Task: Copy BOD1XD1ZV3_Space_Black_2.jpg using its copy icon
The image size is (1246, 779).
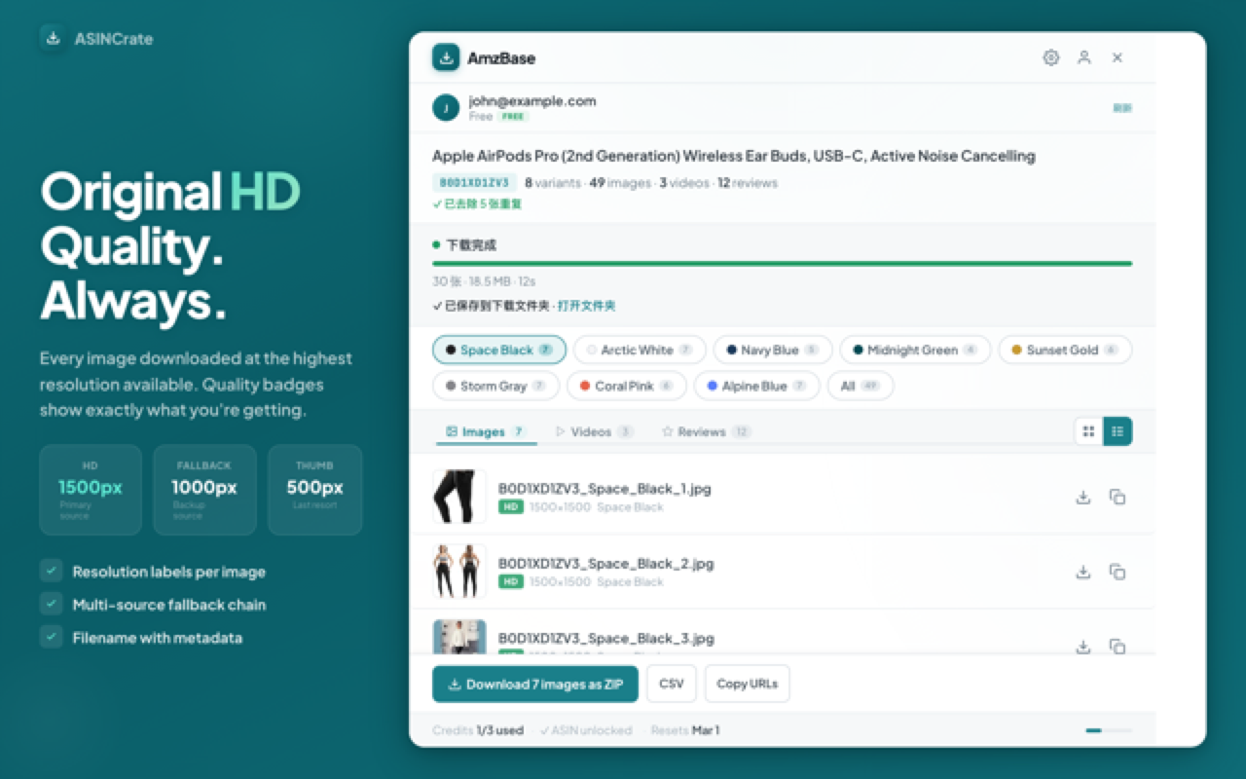Action: [x=1118, y=572]
